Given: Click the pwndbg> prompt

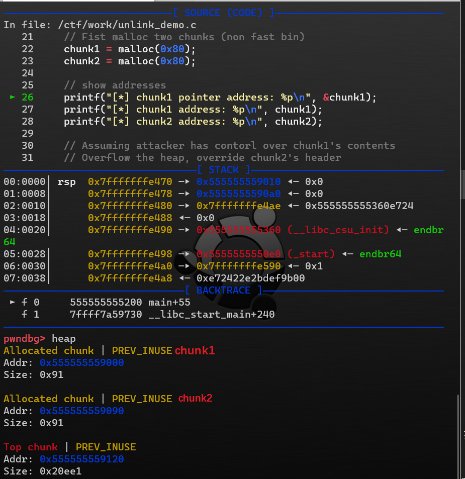Looking at the screenshot, I should [25, 338].
